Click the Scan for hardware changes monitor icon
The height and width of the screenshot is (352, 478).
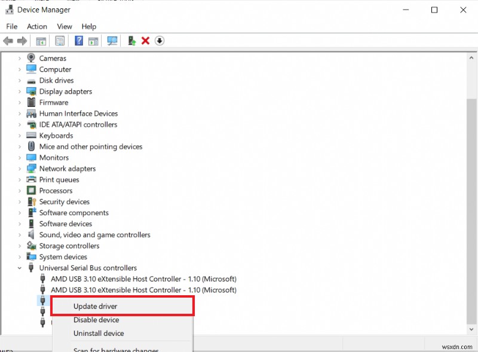112,41
